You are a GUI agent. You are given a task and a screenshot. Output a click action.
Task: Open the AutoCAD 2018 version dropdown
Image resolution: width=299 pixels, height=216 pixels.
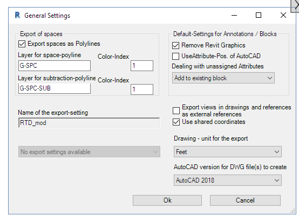coord(228,180)
